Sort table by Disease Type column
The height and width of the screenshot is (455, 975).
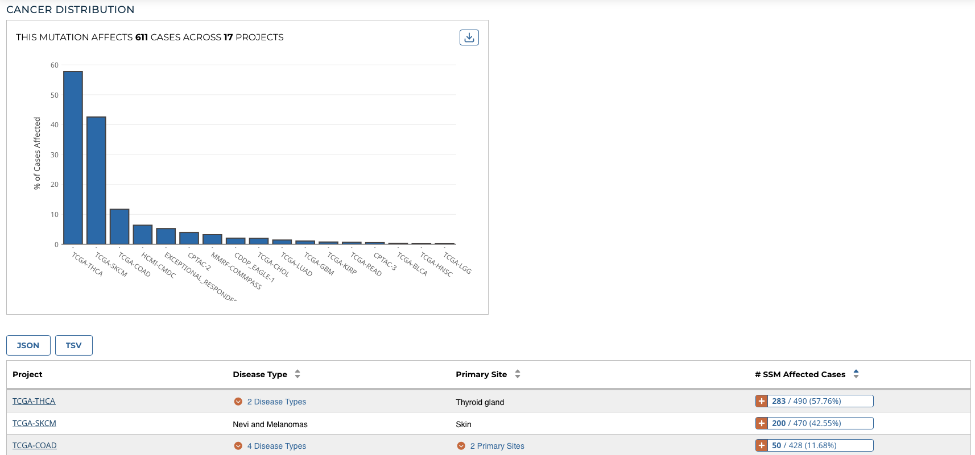(298, 374)
